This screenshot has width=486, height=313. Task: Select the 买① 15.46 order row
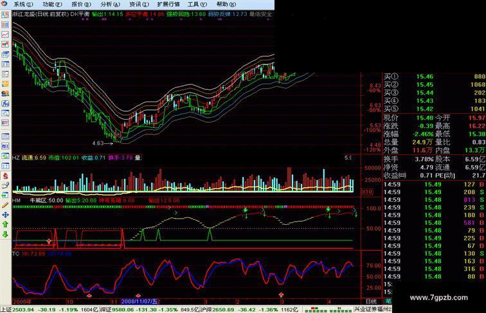[435, 76]
